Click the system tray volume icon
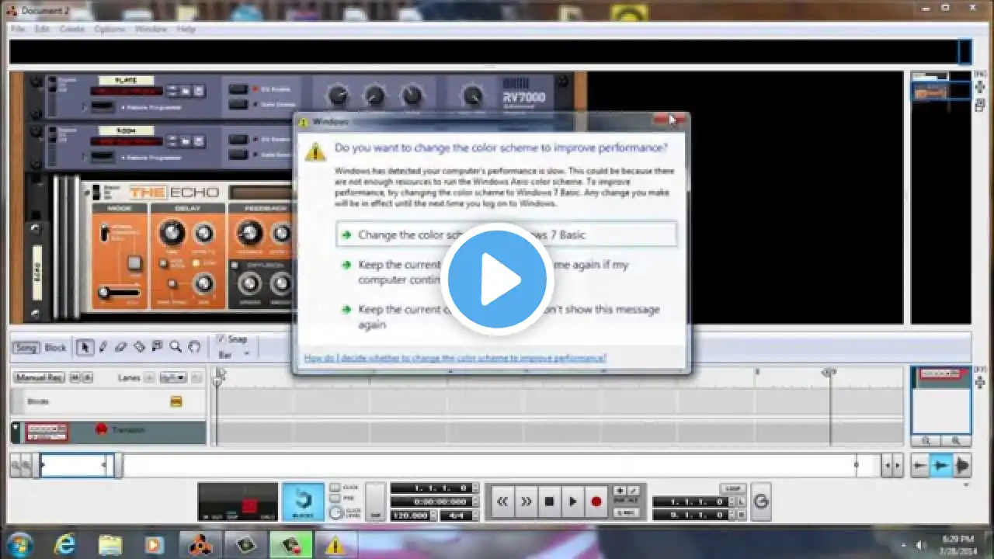The width and height of the screenshot is (994, 559). [x=921, y=545]
